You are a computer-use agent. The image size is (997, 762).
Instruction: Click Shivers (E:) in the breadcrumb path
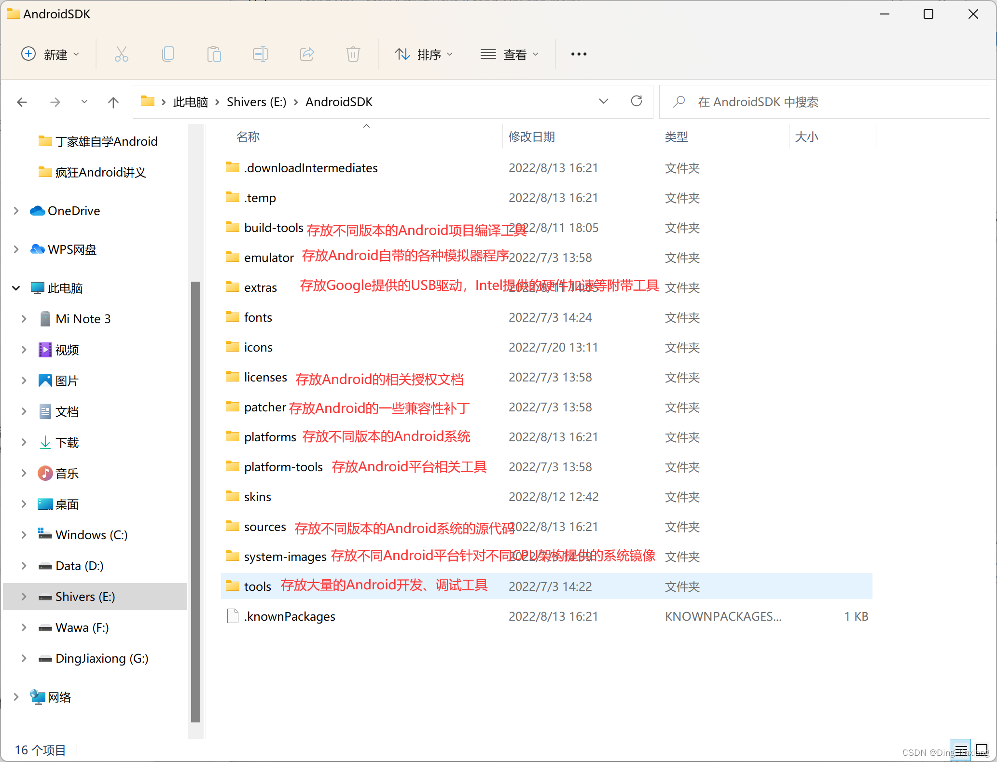256,102
